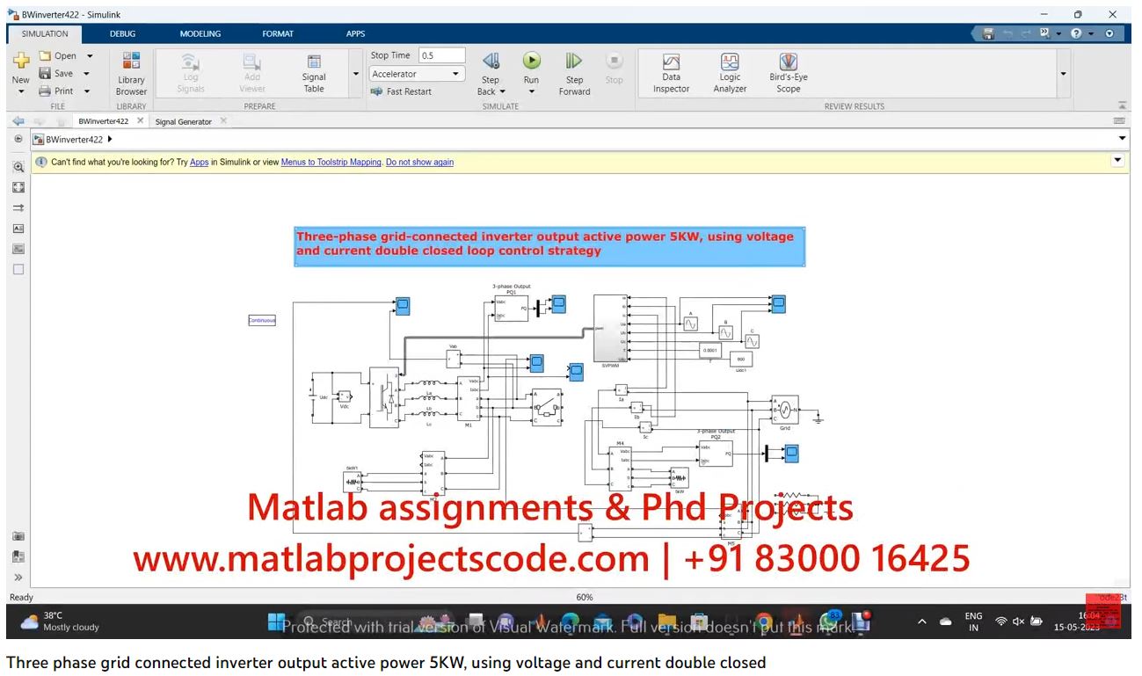
Task: Click the Fit to View palette icon
Action: point(18,187)
